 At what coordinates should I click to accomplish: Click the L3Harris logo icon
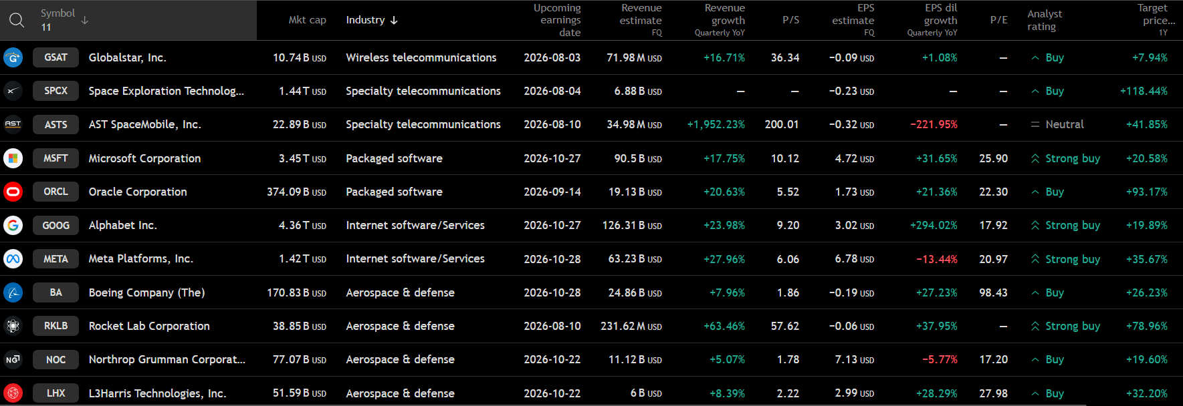[13, 393]
